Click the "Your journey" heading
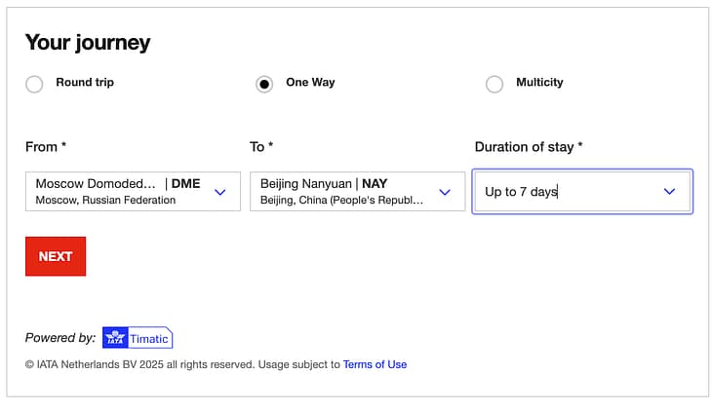 pos(88,43)
